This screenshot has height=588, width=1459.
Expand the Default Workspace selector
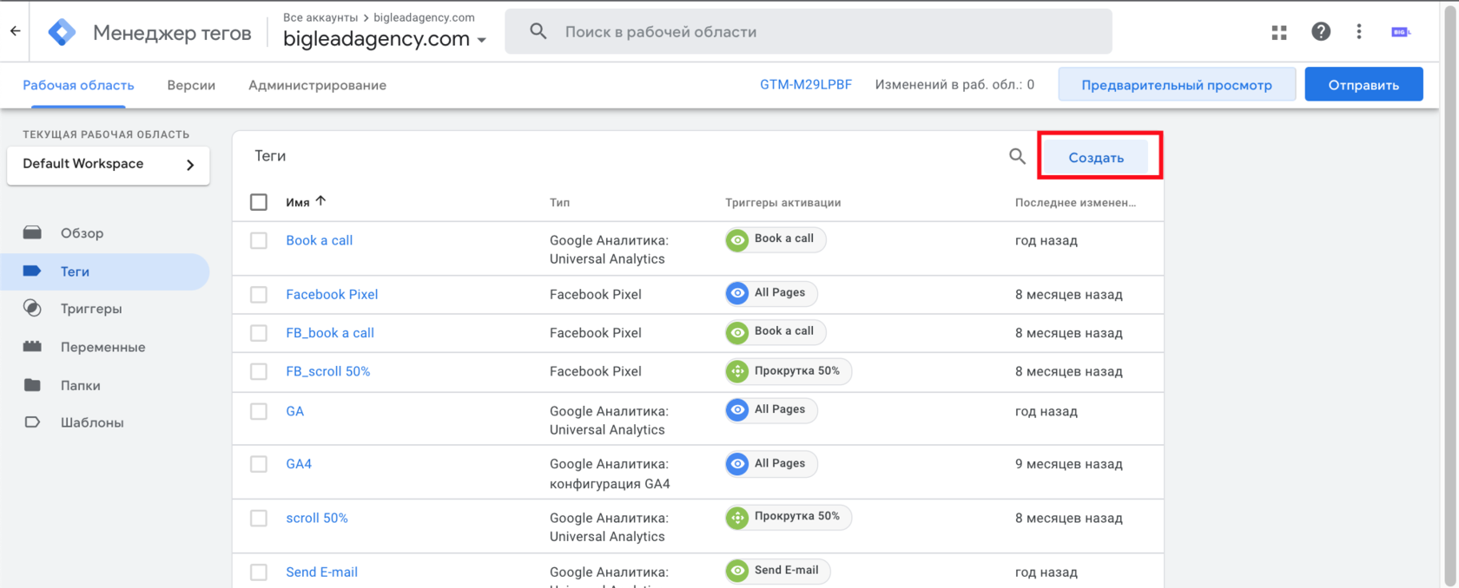109,165
